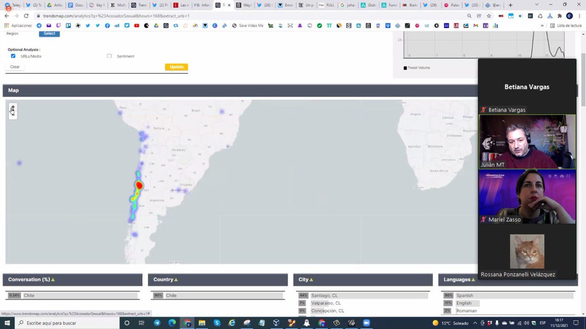The image size is (586, 329).
Task: Go back using the browser back arrow
Action: (6, 16)
